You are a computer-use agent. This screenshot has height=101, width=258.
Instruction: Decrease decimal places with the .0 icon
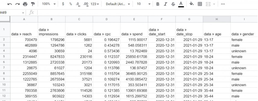coord(78,4)
